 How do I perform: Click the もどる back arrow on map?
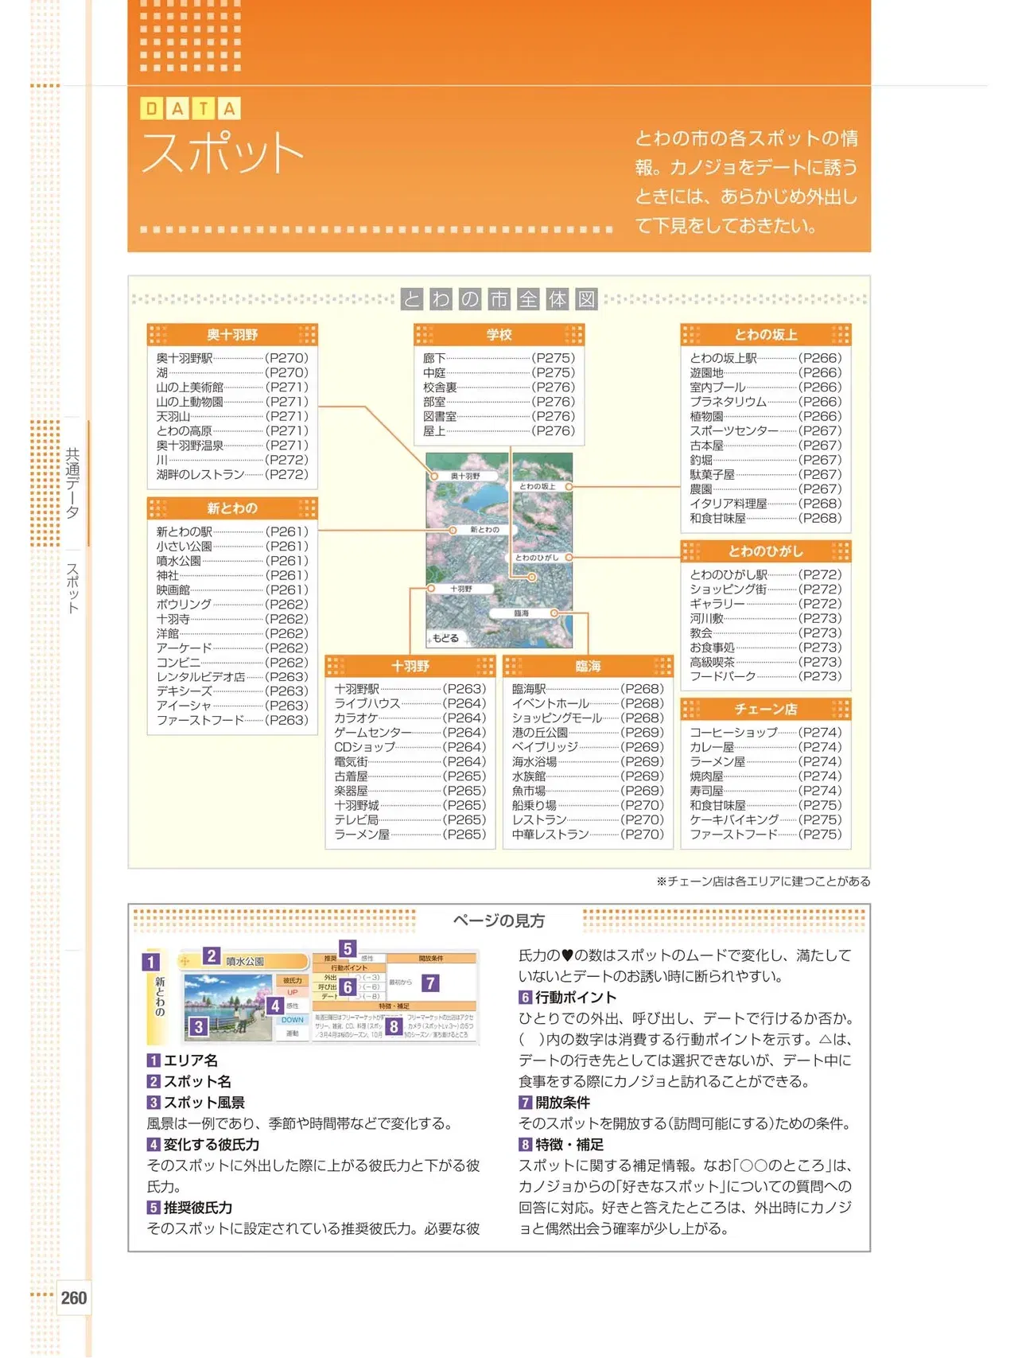point(444,638)
